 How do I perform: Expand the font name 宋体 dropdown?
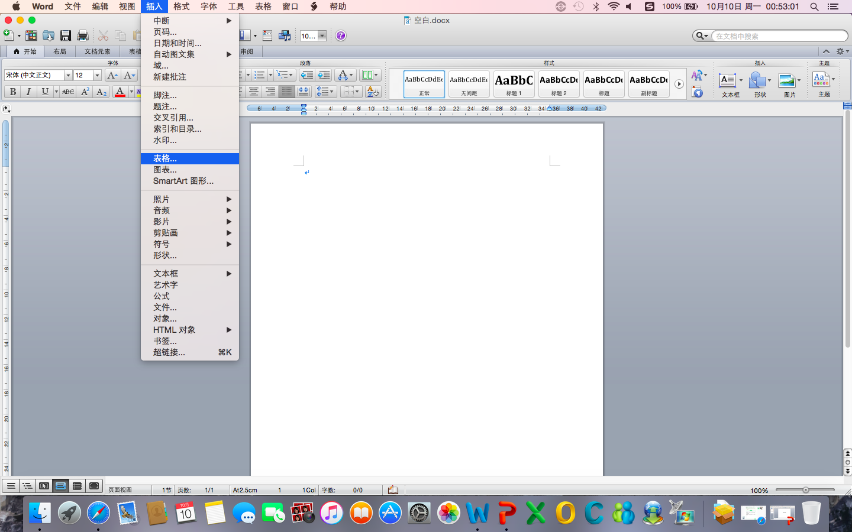(68, 75)
